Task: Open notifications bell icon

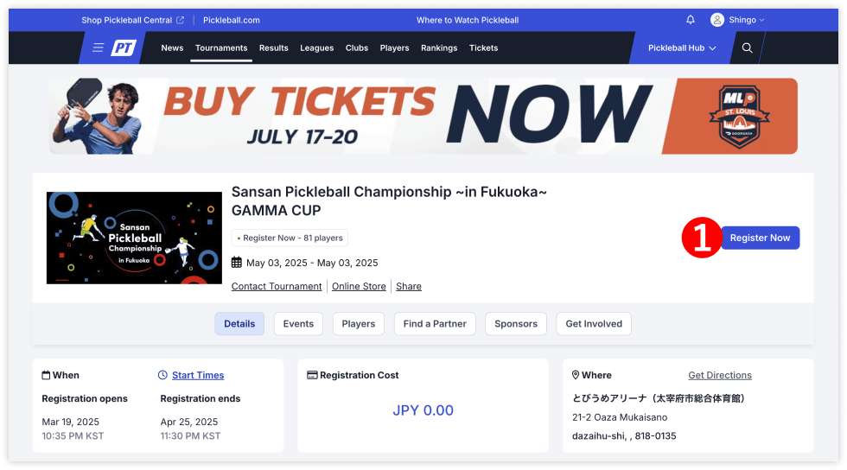Action: tap(691, 20)
